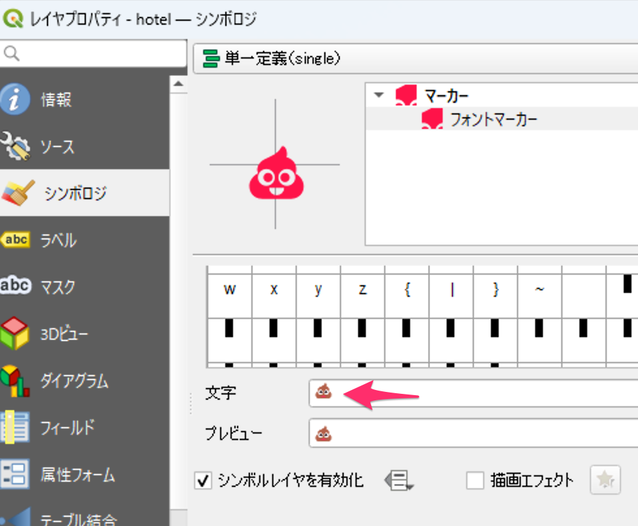Open the テーブル結合 join icon
This screenshot has width=638, height=526.
pos(16,517)
